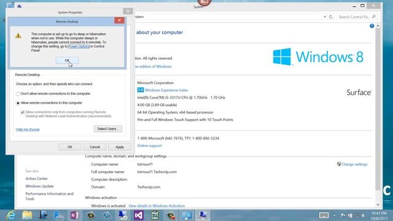Open Visual Studio from the taskbar
Screen dimensions: 393x221
139,215
